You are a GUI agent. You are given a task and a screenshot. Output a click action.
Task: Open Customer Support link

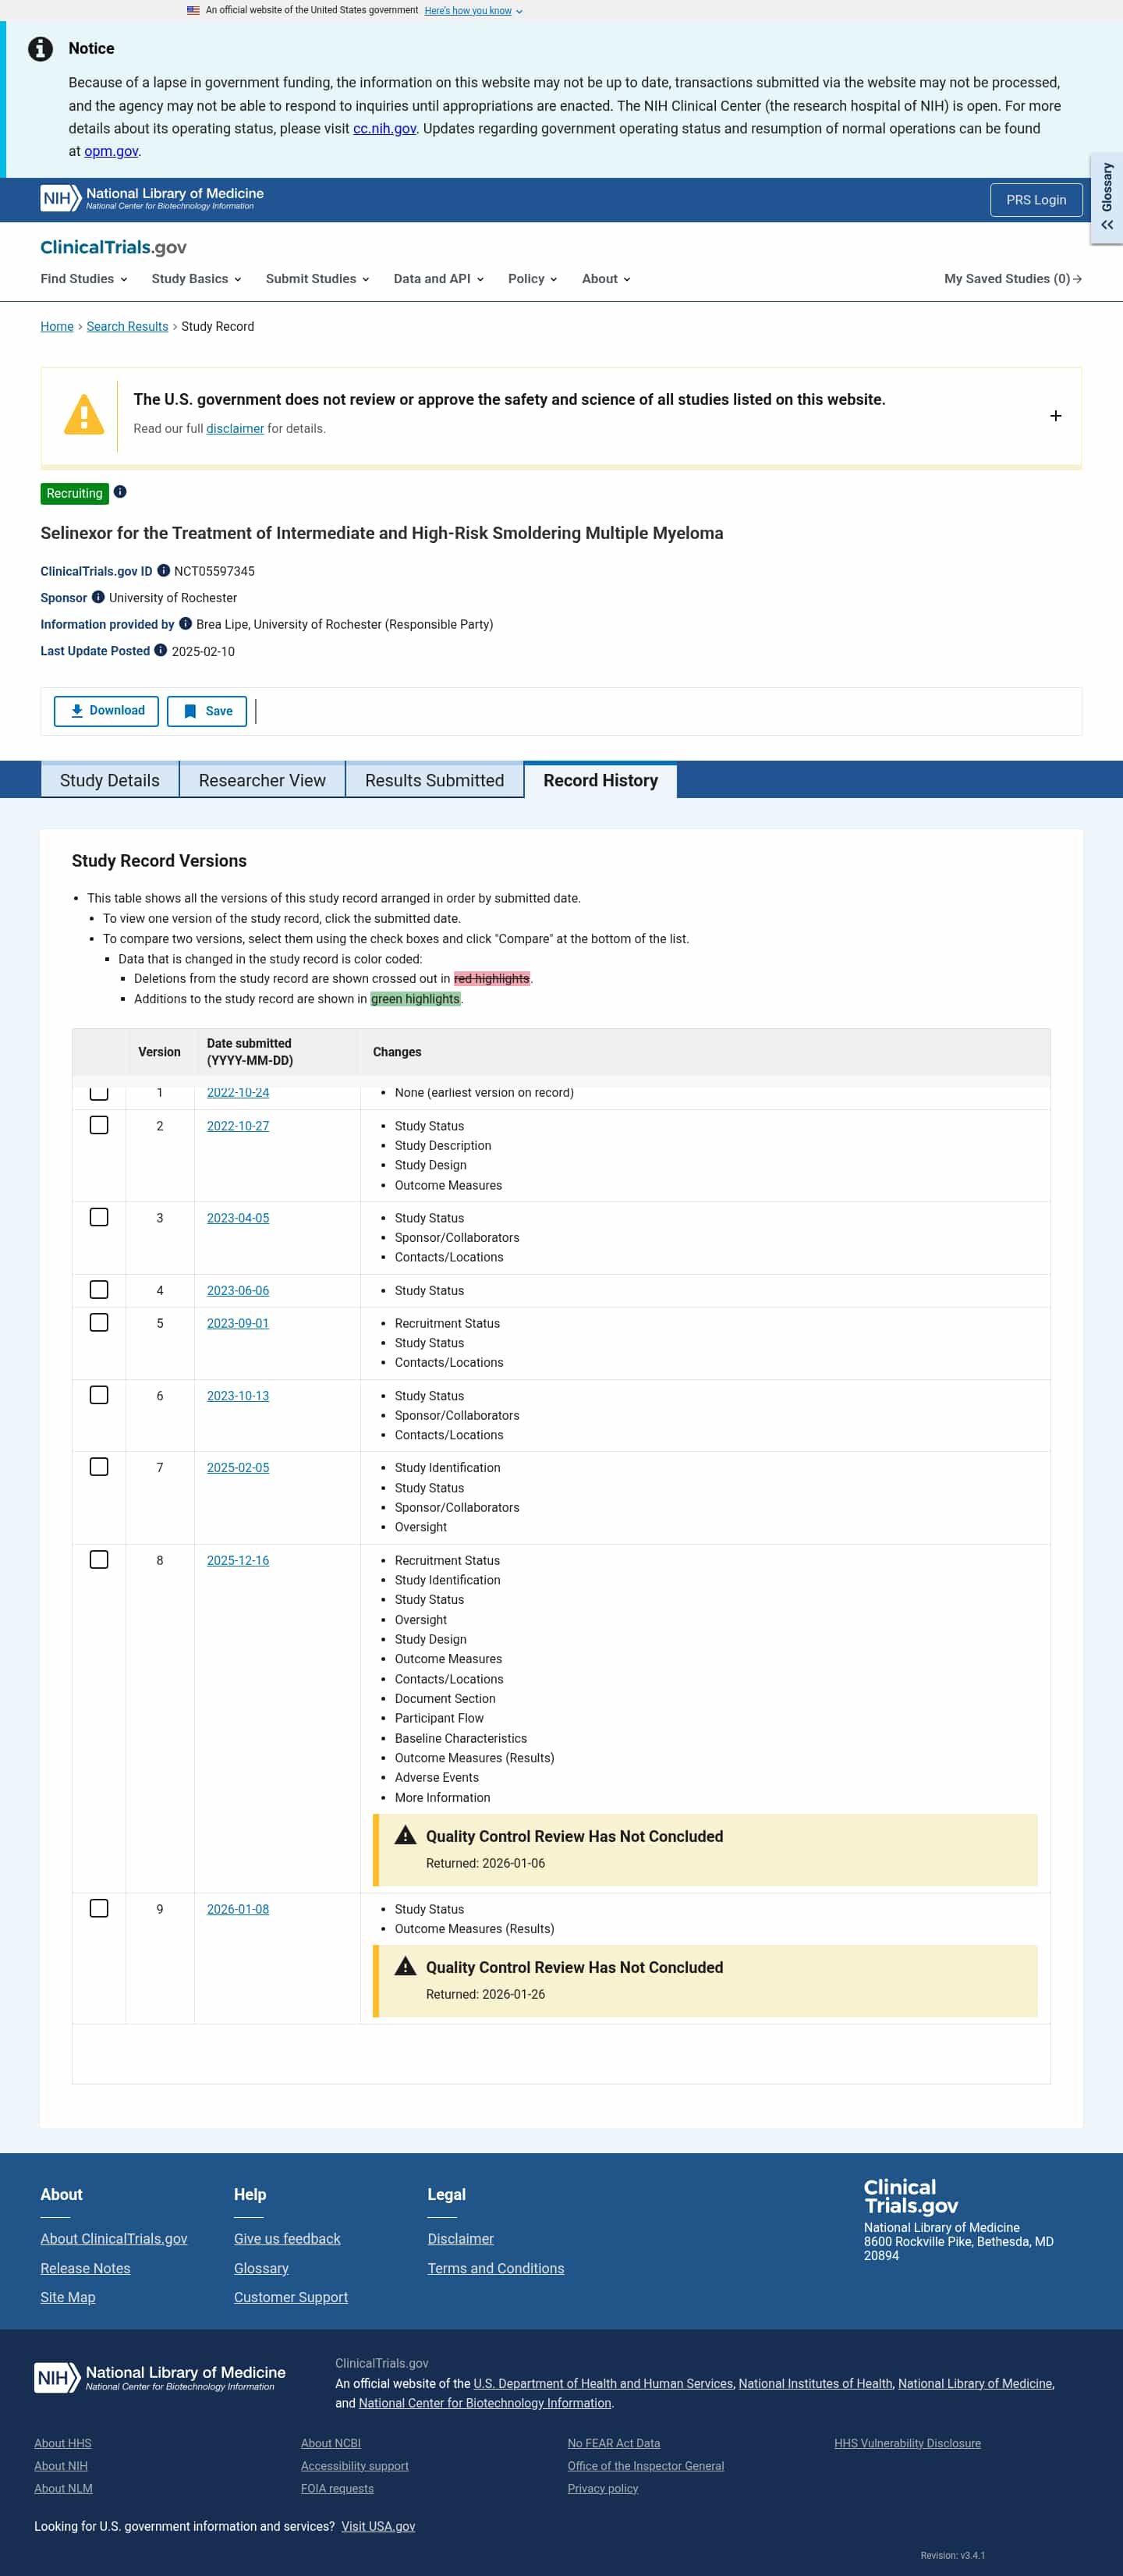[291, 2297]
